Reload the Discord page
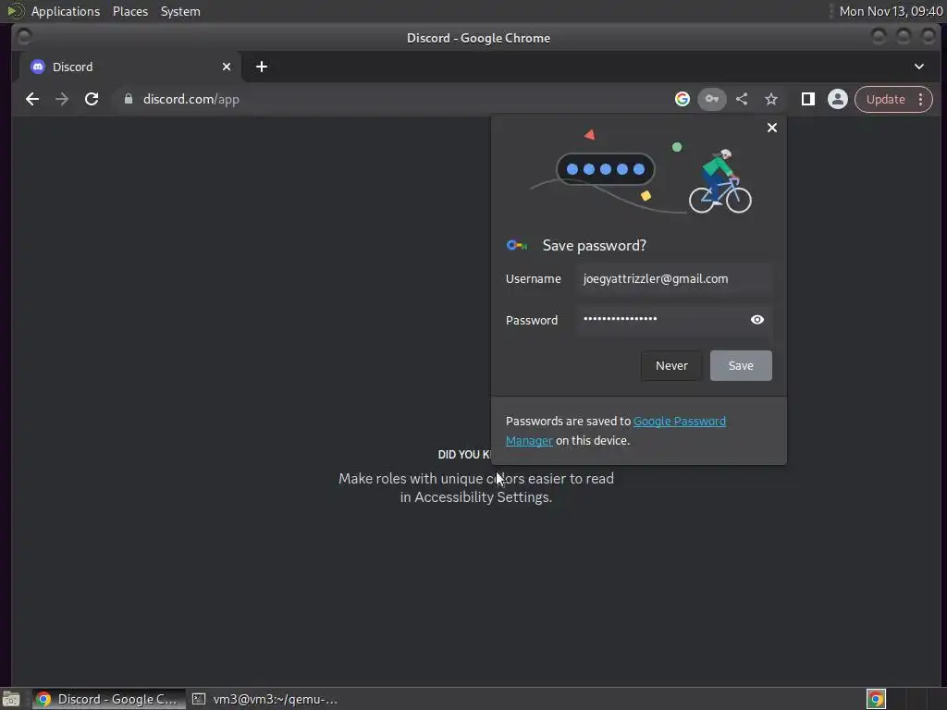The height and width of the screenshot is (710, 947). click(92, 99)
